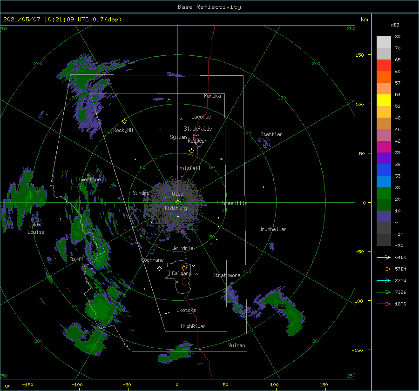Screen dimensions: 419x391
Task: Click the Lake Louise label
Action: tap(36, 228)
